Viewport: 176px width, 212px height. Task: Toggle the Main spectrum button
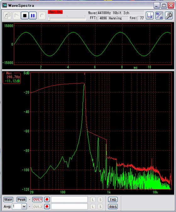tap(8, 200)
